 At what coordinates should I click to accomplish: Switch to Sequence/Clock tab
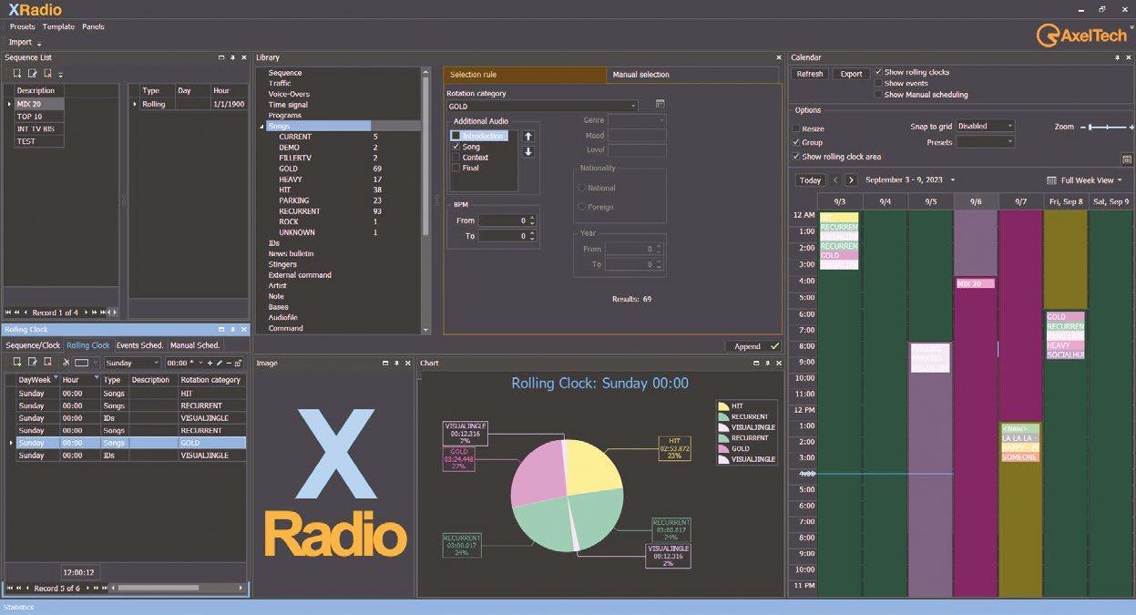point(33,345)
